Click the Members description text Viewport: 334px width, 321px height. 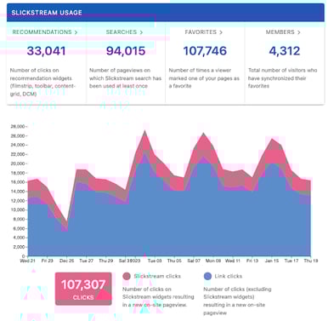282,78
